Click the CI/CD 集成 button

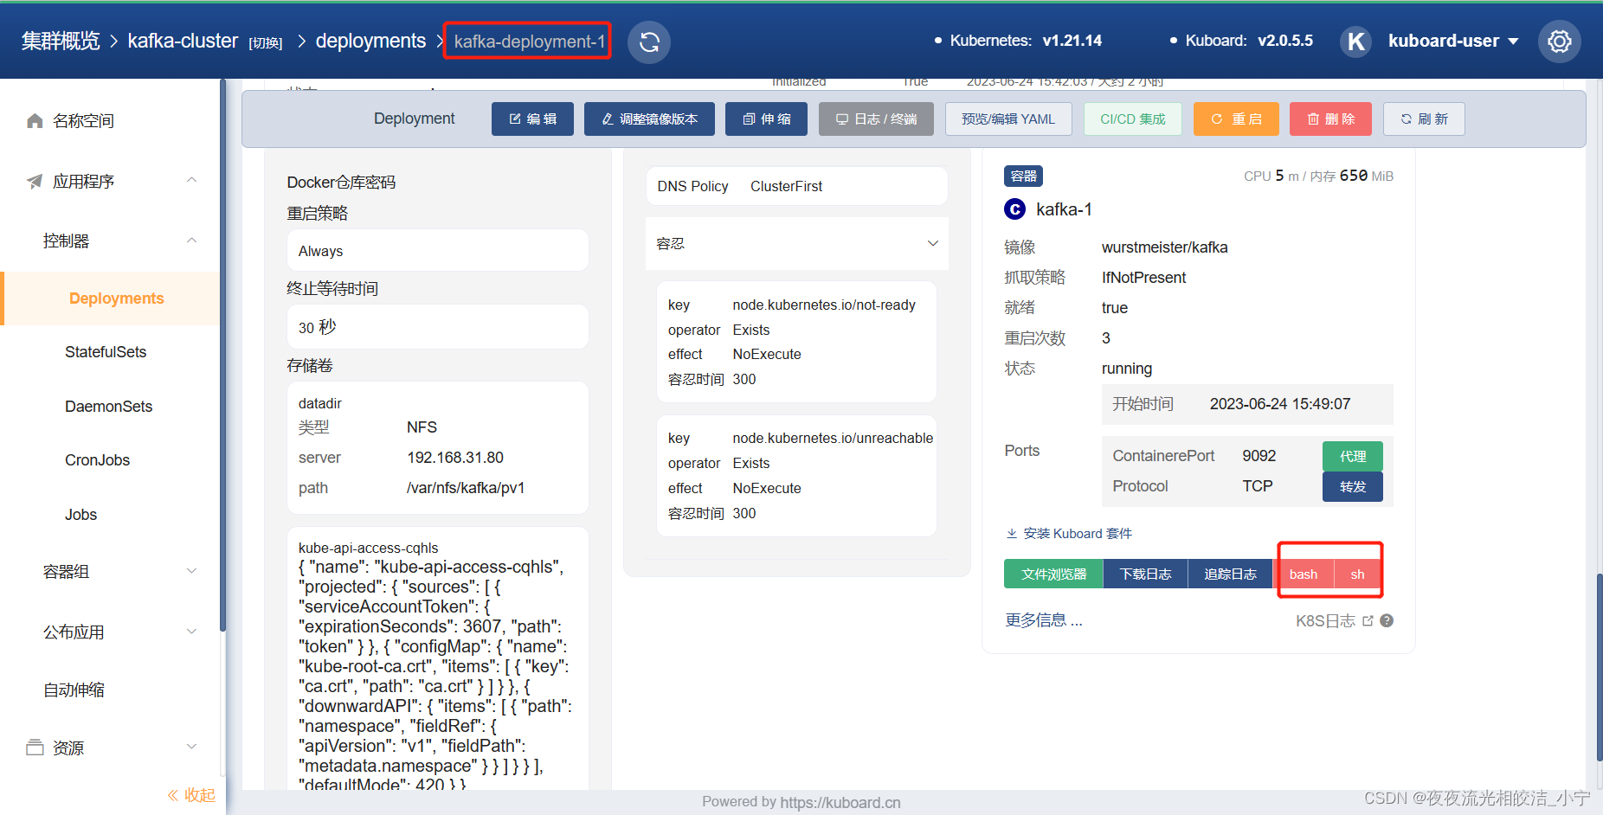click(x=1132, y=119)
